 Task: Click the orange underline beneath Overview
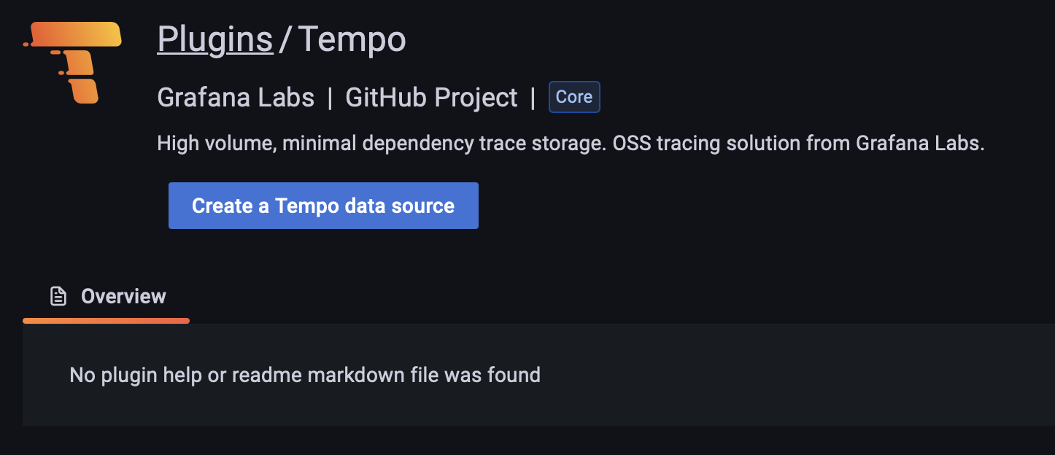[x=106, y=320]
